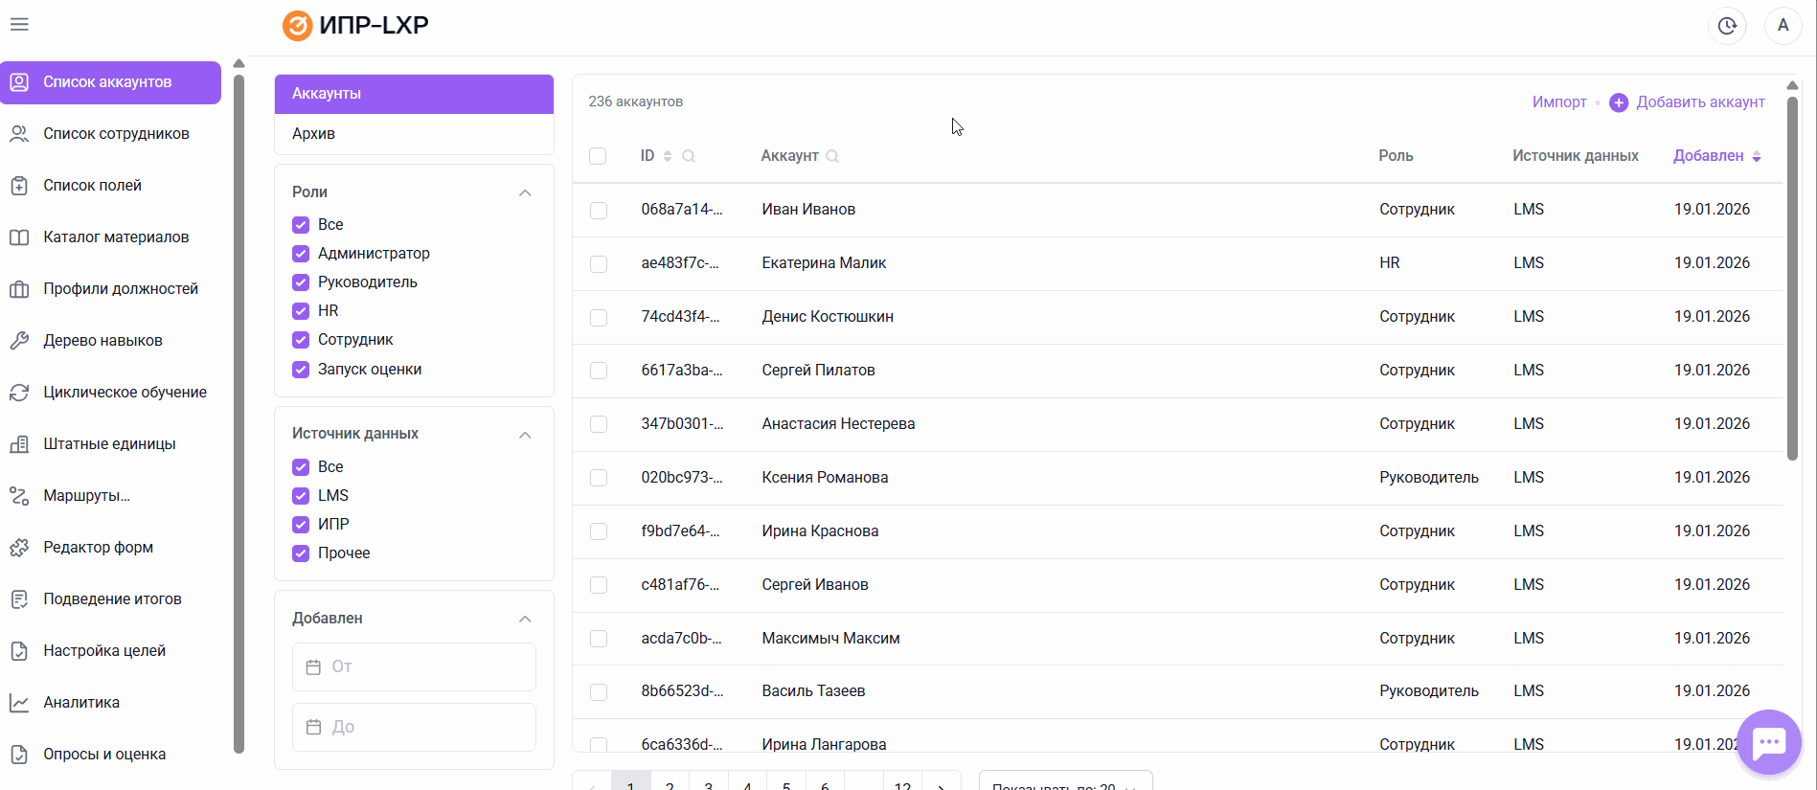Open the account Василь Тазеев

tap(813, 691)
